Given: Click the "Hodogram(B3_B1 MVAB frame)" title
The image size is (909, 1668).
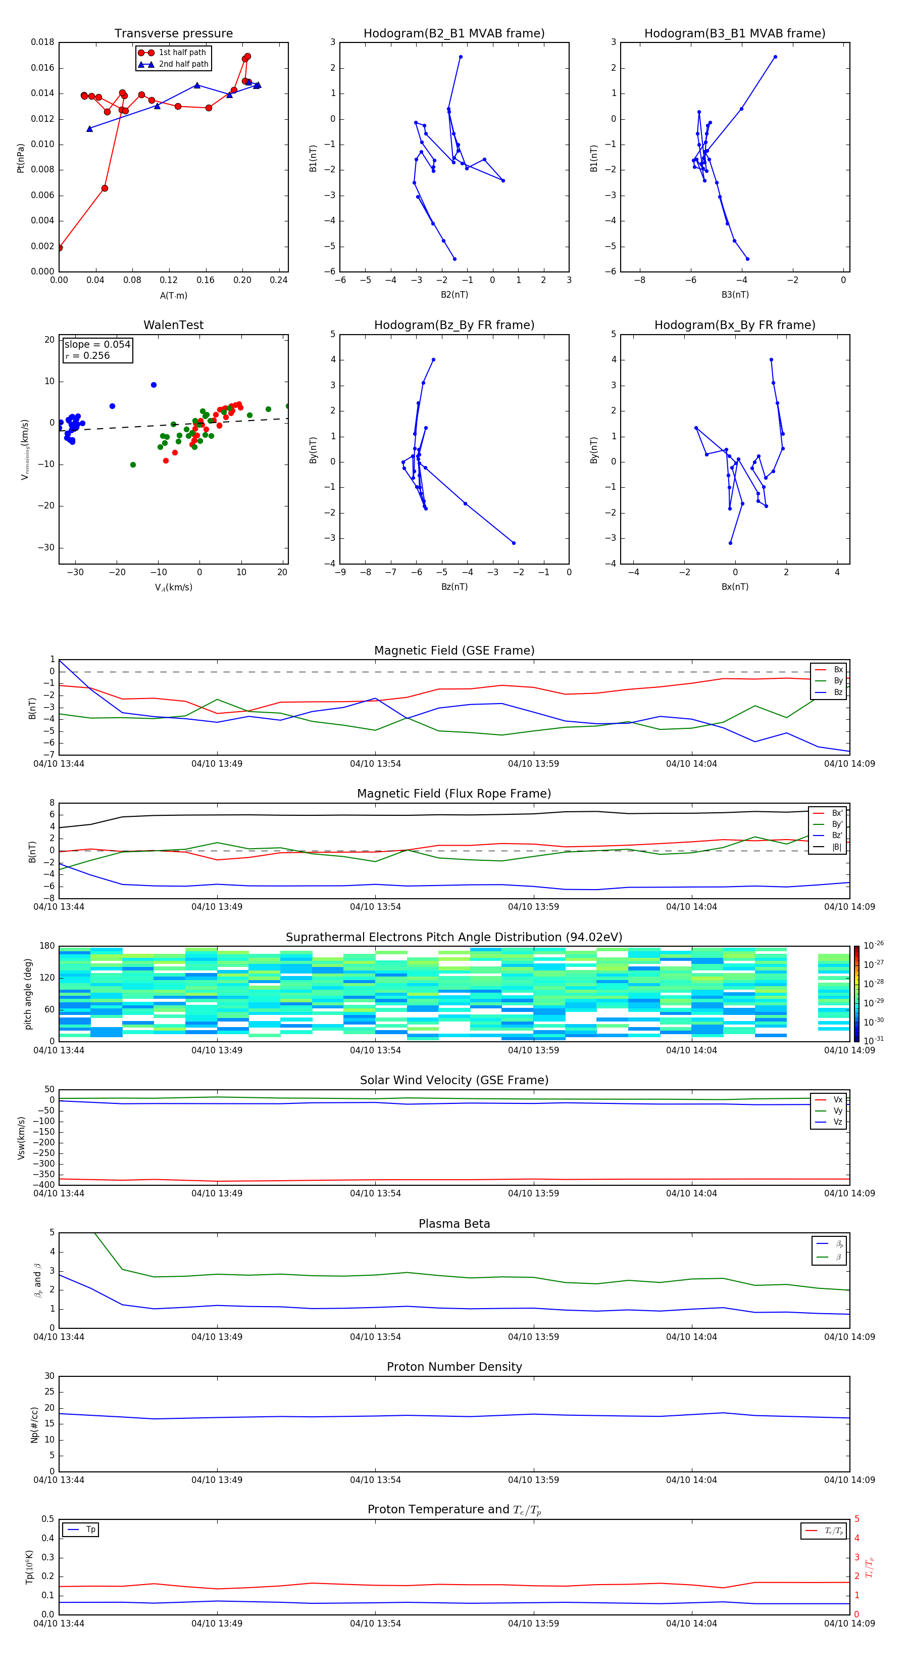Looking at the screenshot, I should pyautogui.click(x=735, y=33).
